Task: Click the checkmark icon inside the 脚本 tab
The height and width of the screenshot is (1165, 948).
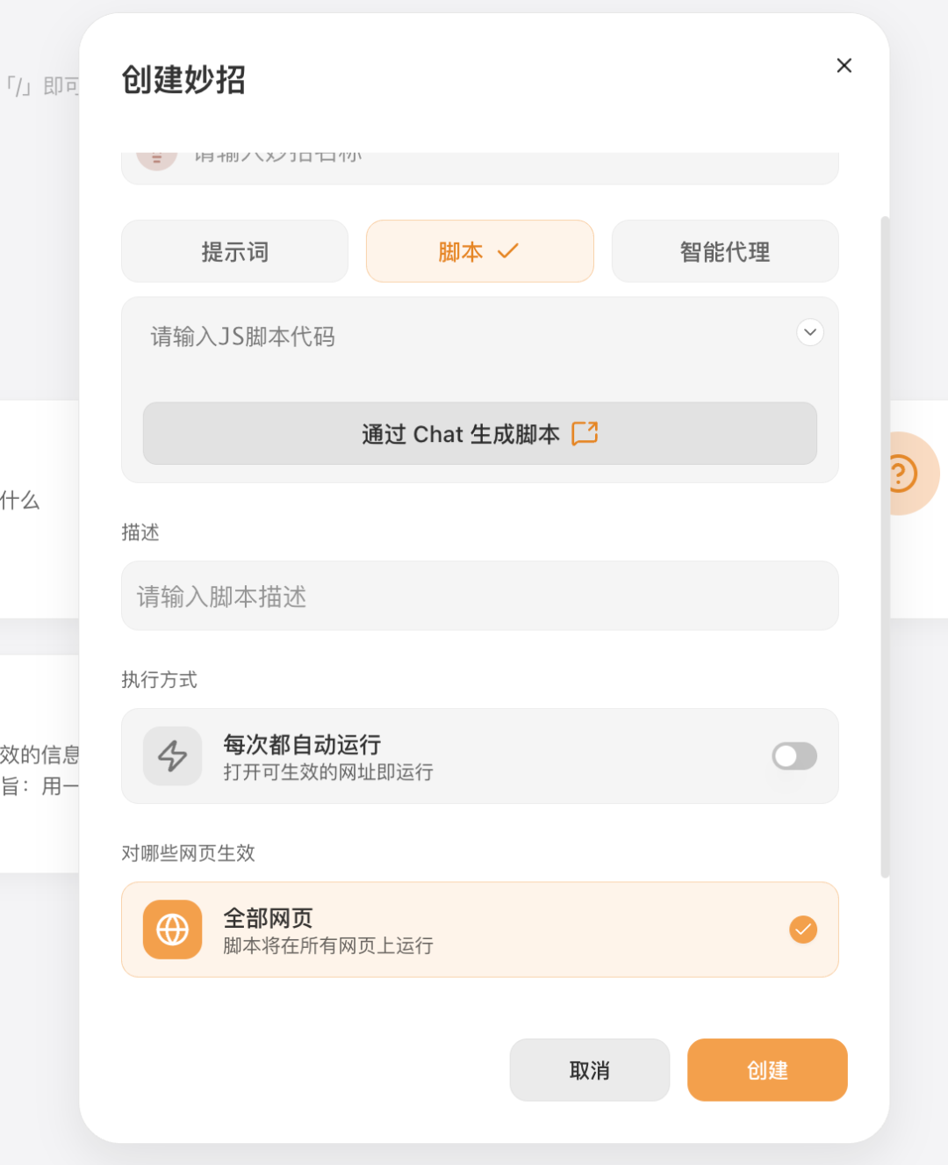Action: click(x=507, y=251)
